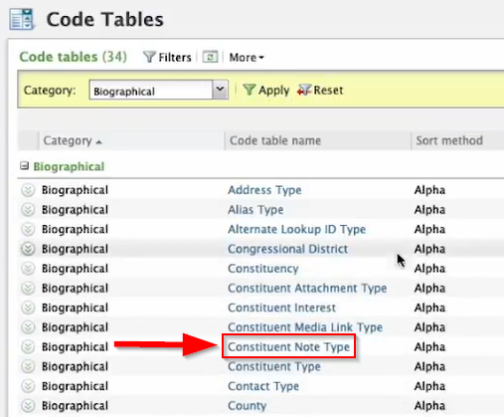Click the Code Tables page icon
Image resolution: width=504 pixels, height=417 pixels.
coord(22,19)
